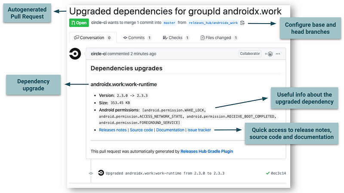Click the Conversation tab count '0'
Viewport: 344px width, 193px height.
(x=109, y=38)
